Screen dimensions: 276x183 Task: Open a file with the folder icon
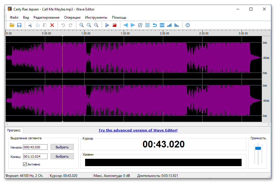(12, 25)
